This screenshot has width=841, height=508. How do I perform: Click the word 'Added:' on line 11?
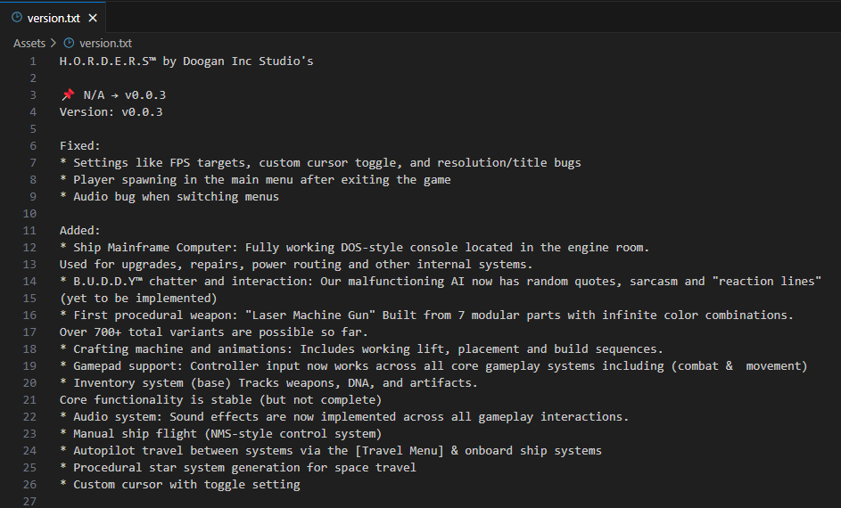point(80,231)
